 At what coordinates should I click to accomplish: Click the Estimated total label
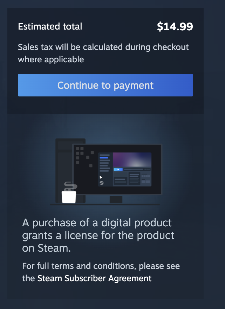point(50,26)
